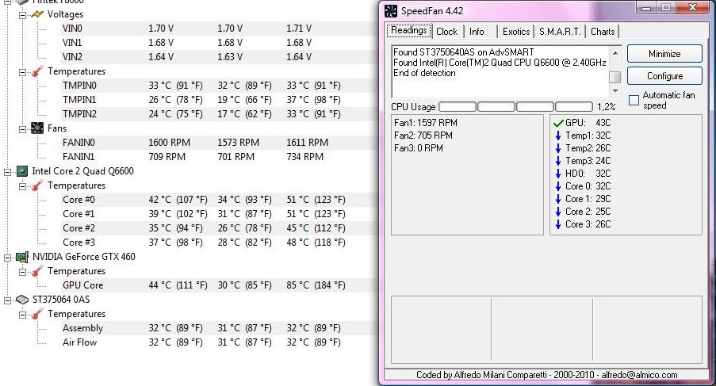The width and height of the screenshot is (716, 386).
Task: Switch to the Clock tab
Action: (x=446, y=32)
